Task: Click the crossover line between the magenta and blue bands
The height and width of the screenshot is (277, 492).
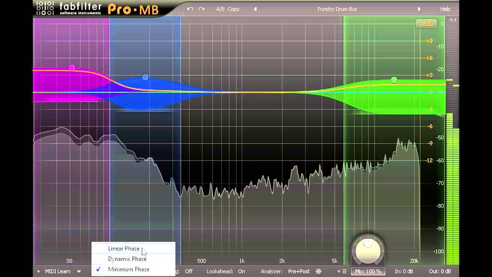Action: pos(110,140)
